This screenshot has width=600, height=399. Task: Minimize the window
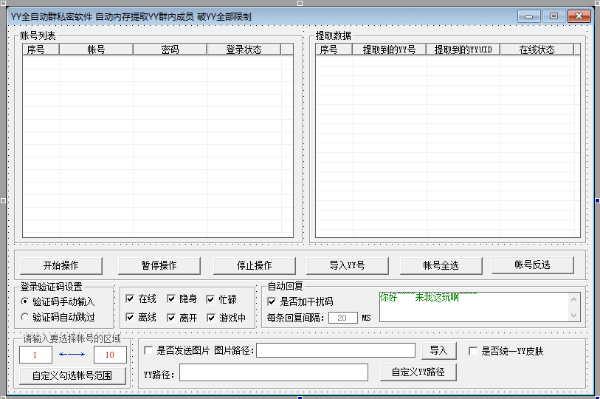tap(529, 16)
